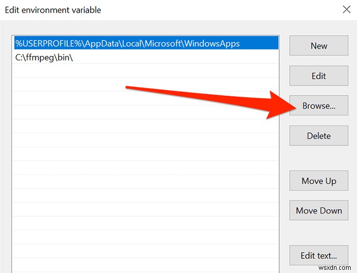Click the Edit button

(319, 76)
